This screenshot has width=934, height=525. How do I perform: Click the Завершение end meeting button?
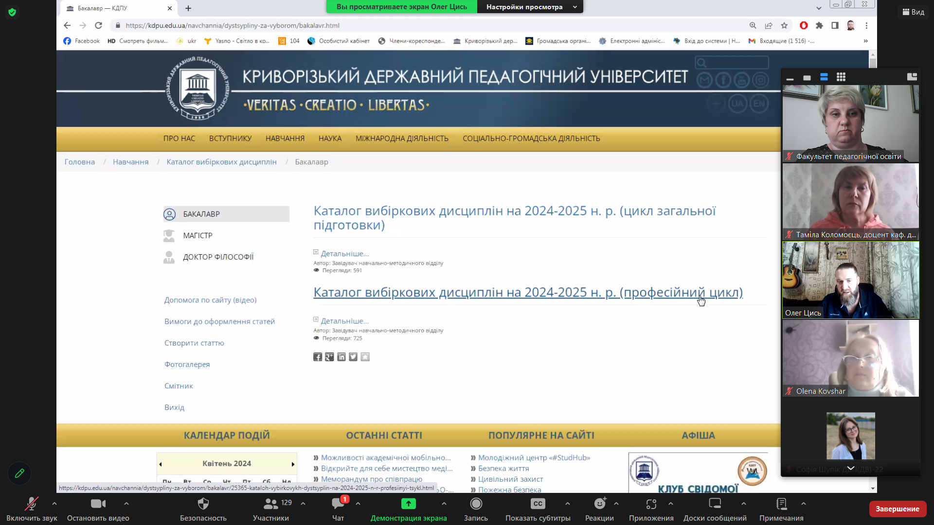pyautogui.click(x=898, y=509)
